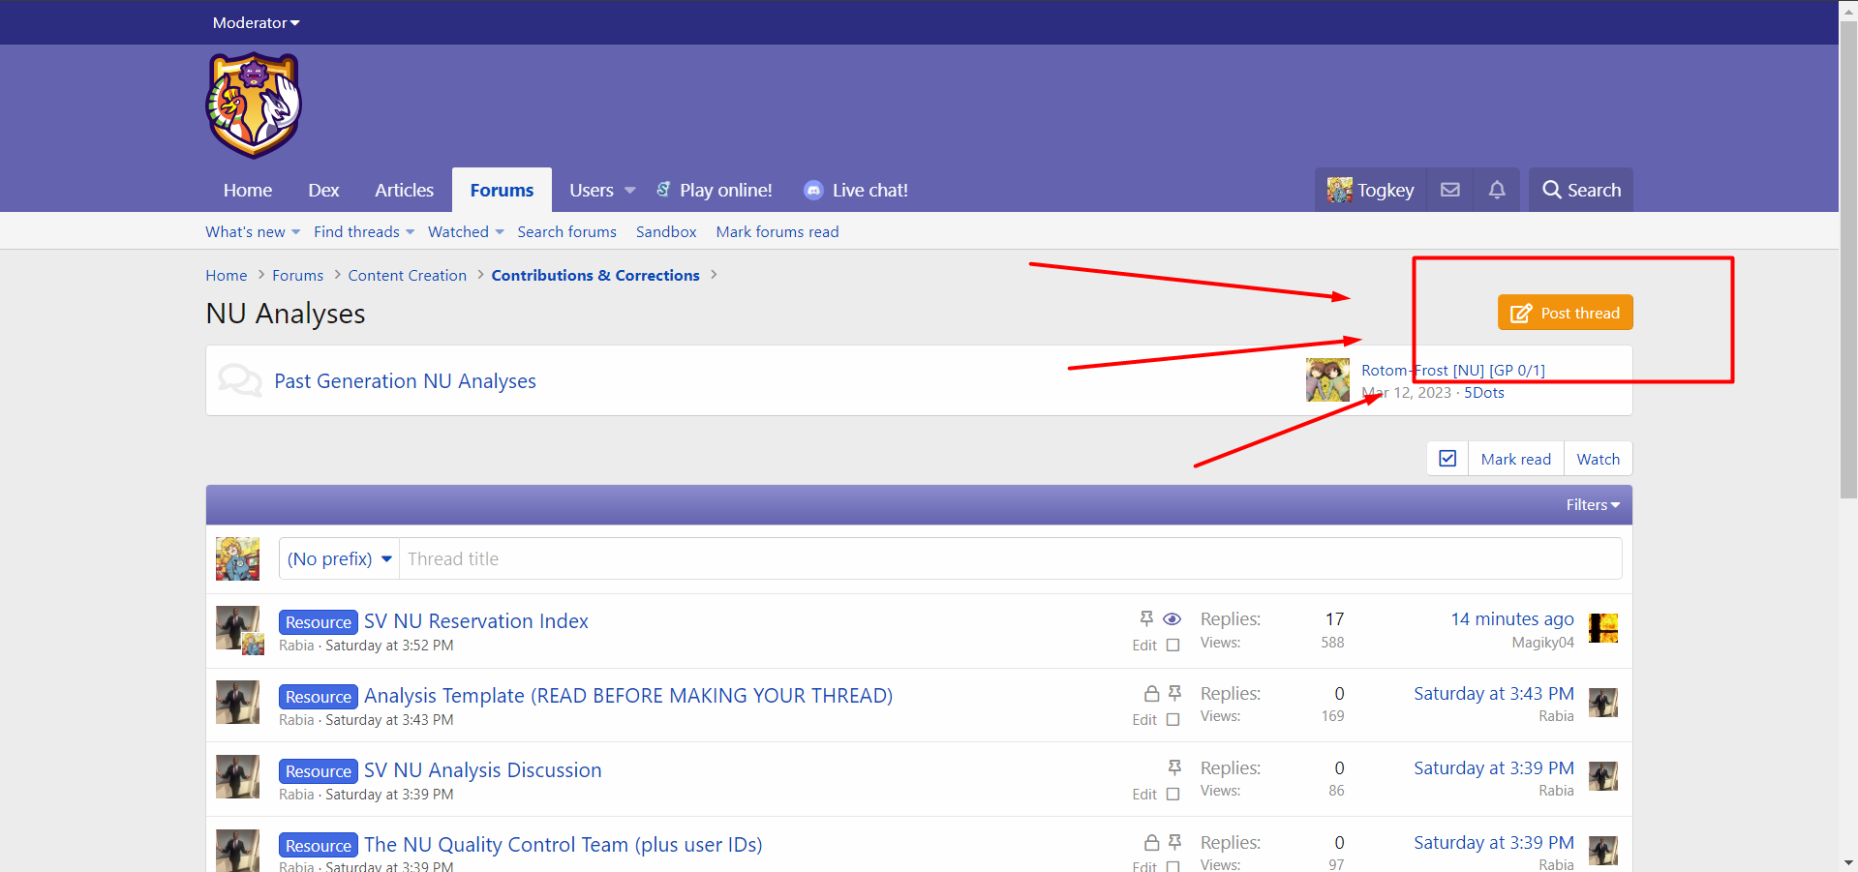1858x872 pixels.
Task: Open Past Generation NU Analyses subforum
Action: (405, 381)
